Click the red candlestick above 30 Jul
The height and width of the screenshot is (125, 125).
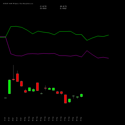click(x=17, y=77)
